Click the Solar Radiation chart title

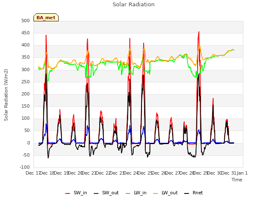coord(134,5)
